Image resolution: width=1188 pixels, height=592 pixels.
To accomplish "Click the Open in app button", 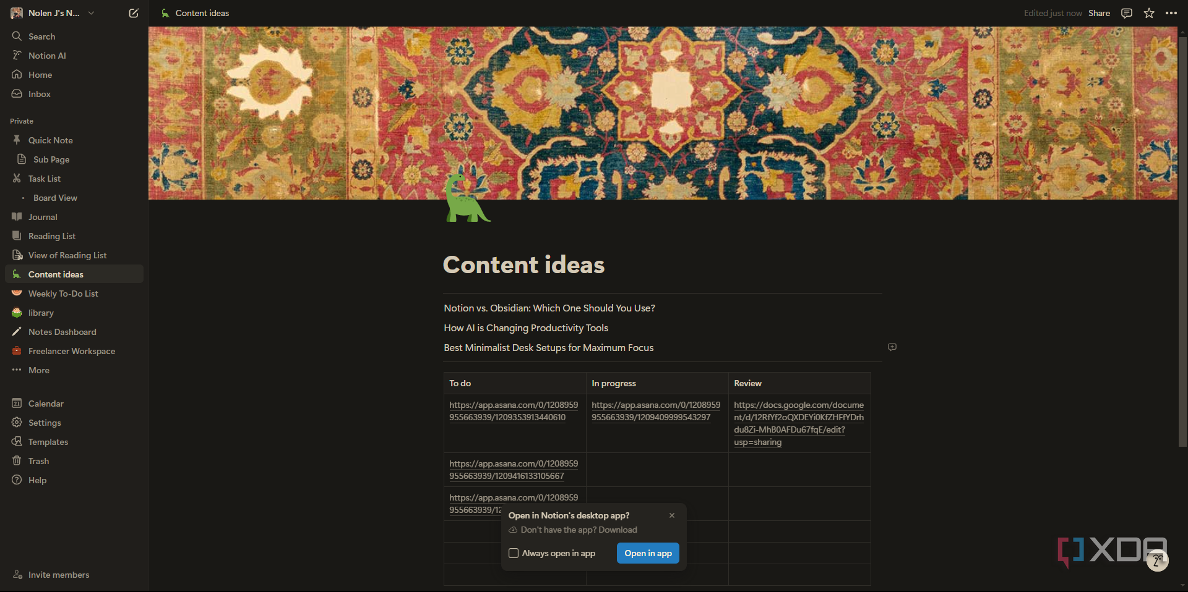I will pyautogui.click(x=648, y=553).
